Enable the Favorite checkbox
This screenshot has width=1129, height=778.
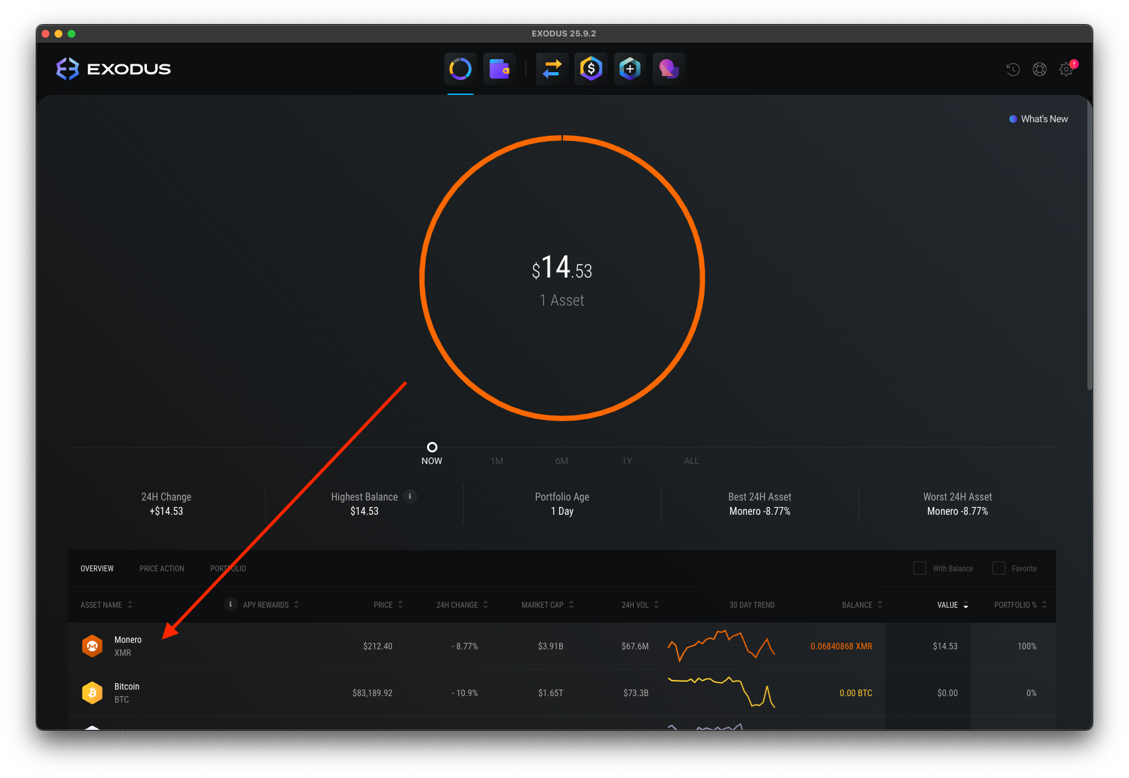pyautogui.click(x=999, y=568)
